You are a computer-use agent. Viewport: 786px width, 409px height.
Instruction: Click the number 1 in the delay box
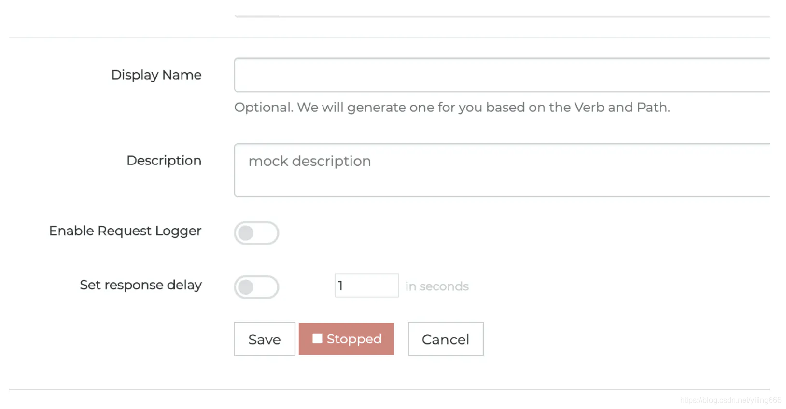click(340, 286)
